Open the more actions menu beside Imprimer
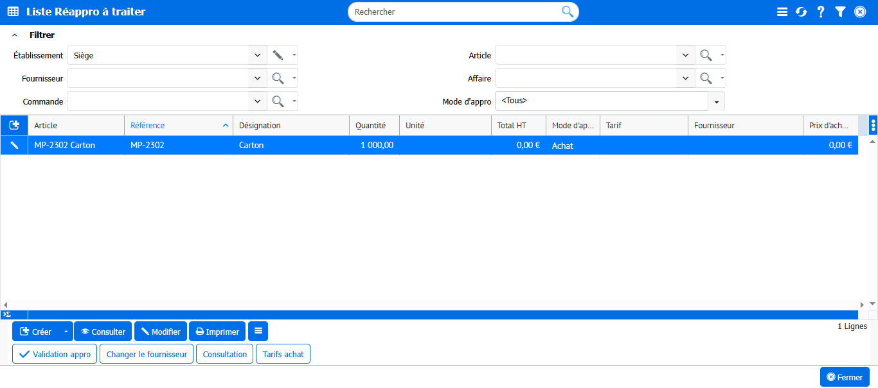 coord(258,332)
